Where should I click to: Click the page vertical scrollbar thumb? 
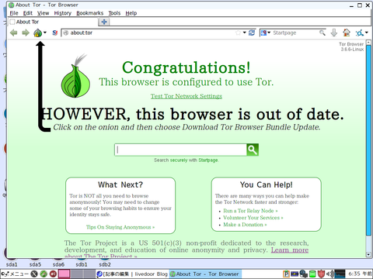coord(368,140)
